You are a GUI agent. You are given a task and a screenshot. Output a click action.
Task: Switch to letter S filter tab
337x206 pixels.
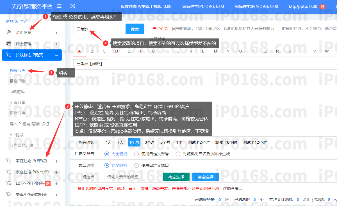(x=290, y=51)
